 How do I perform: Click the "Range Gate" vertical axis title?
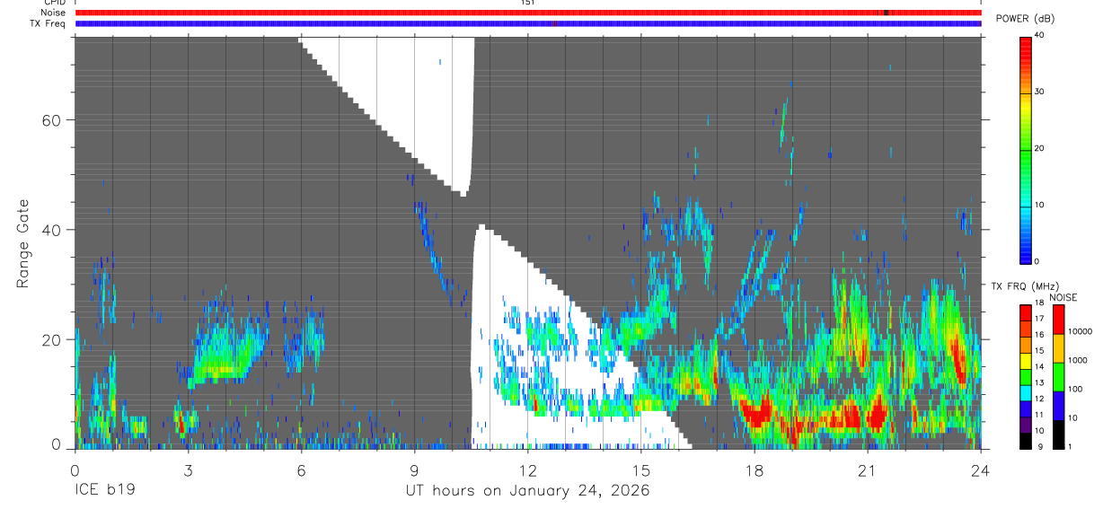point(22,242)
